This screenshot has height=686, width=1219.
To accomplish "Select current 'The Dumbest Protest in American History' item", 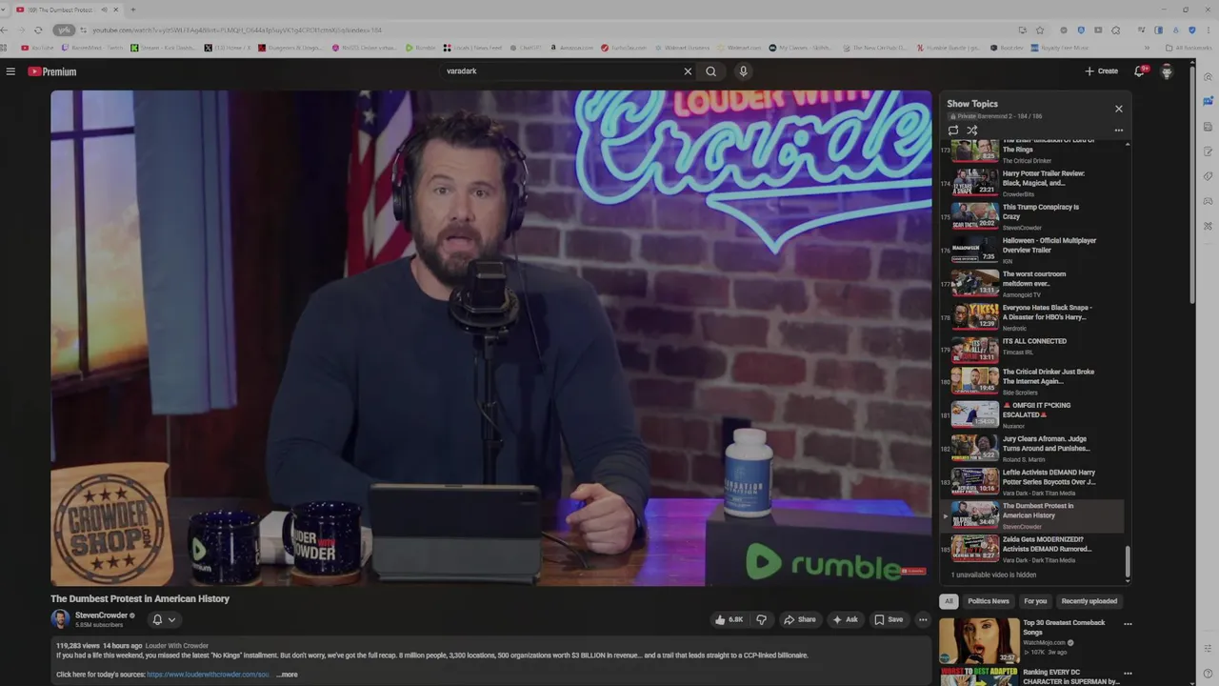I will [x=1032, y=515].
